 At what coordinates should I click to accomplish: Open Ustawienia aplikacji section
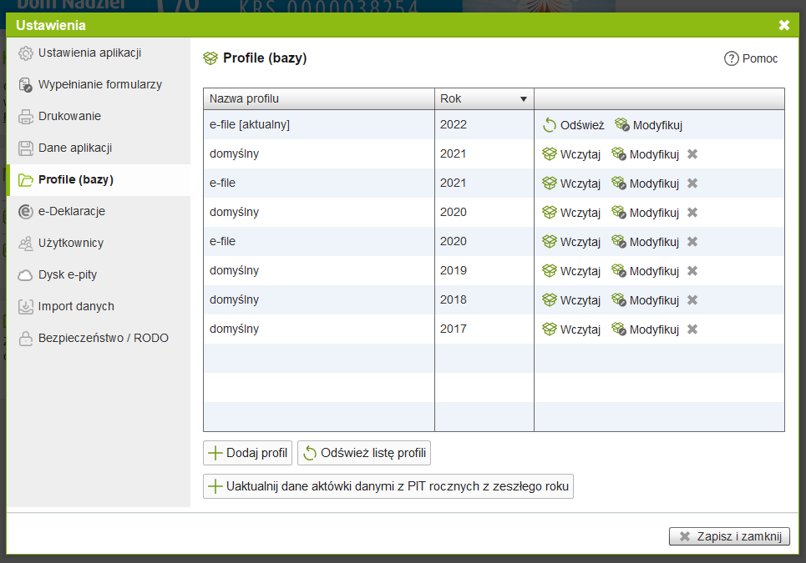pyautogui.click(x=89, y=53)
